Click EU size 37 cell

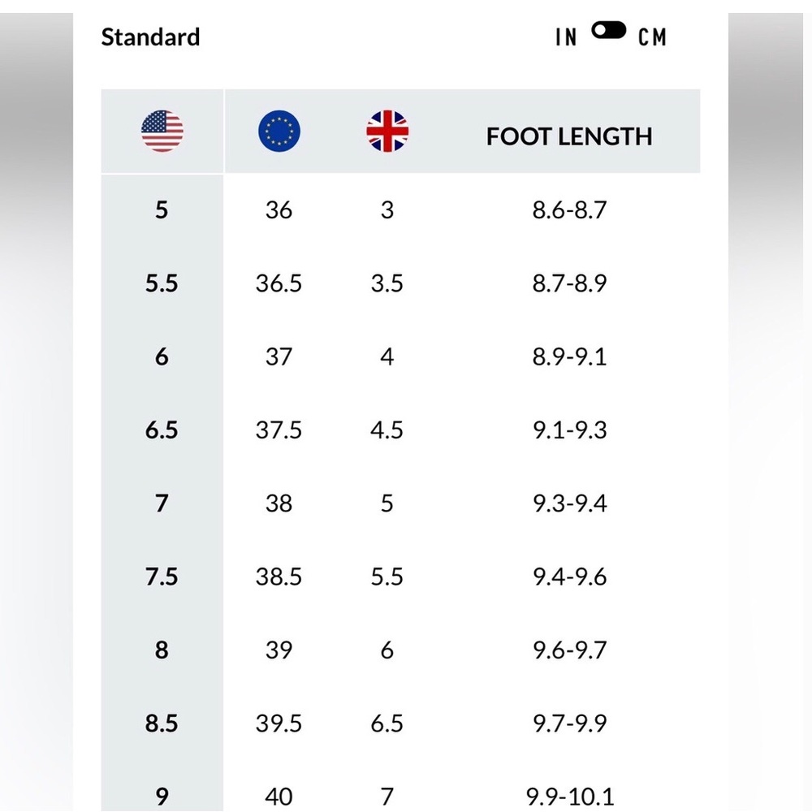click(x=279, y=356)
